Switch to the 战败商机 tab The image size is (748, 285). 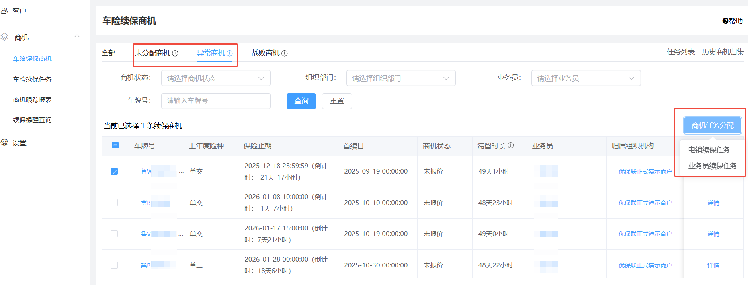(266, 53)
